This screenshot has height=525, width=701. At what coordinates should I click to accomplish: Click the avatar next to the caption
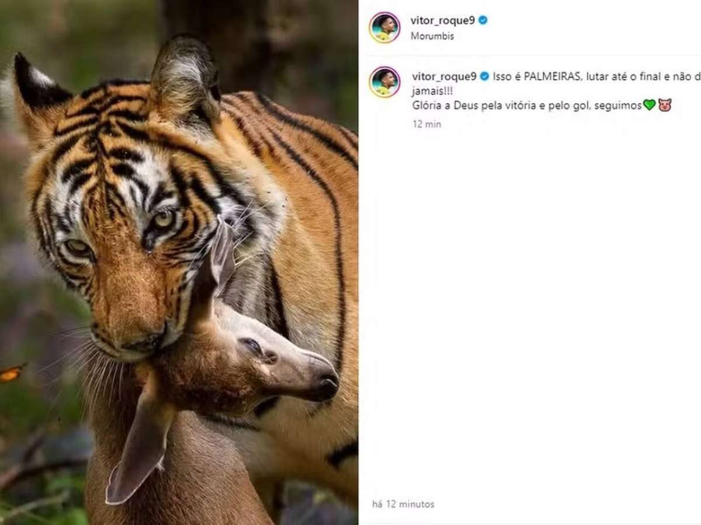(384, 82)
